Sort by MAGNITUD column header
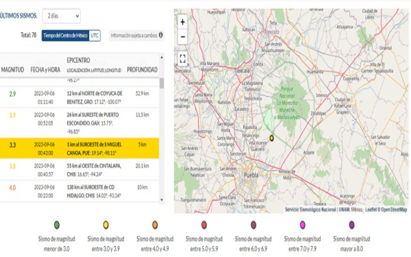The width and height of the screenshot is (411, 257). [12, 70]
